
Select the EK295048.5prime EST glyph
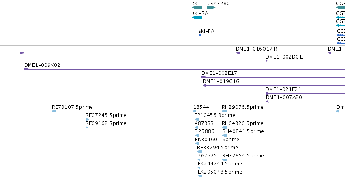[x=200, y=176]
